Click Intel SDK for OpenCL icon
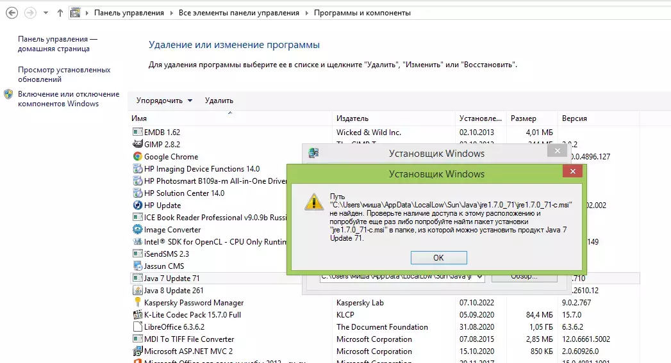This screenshot has height=363, width=671. click(137, 241)
